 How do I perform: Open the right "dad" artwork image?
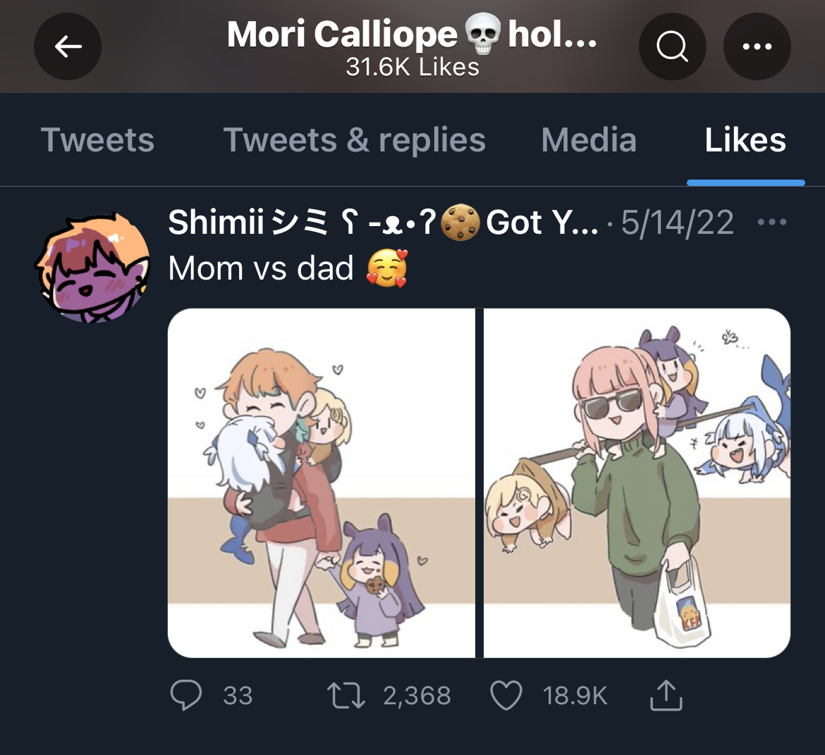pyautogui.click(x=637, y=483)
